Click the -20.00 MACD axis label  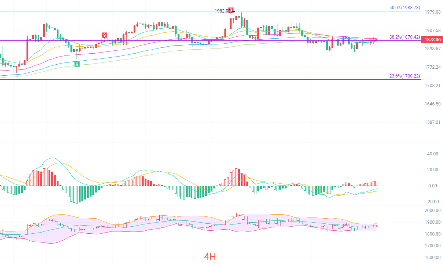click(432, 201)
